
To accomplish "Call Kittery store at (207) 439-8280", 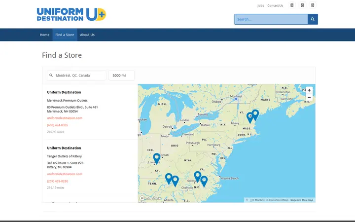I will [58, 181].
